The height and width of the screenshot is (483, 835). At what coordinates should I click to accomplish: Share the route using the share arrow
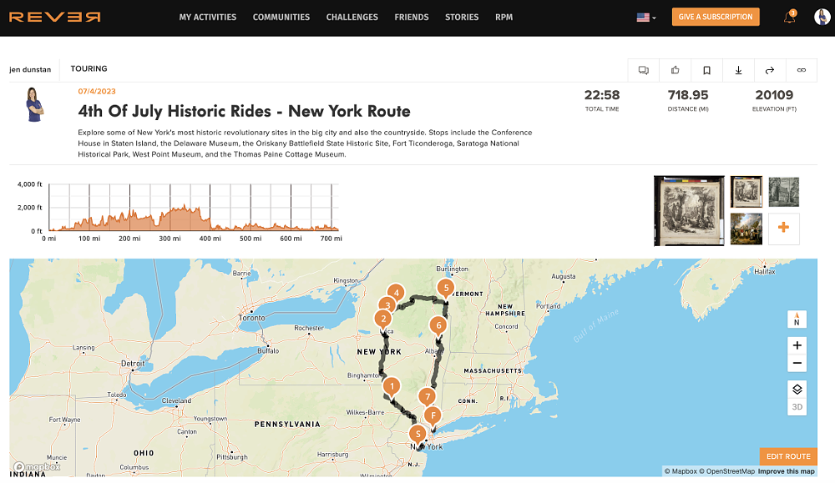769,70
